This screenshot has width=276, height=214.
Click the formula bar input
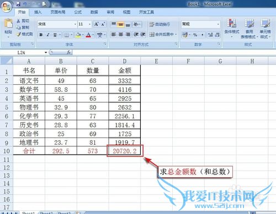click(174, 53)
